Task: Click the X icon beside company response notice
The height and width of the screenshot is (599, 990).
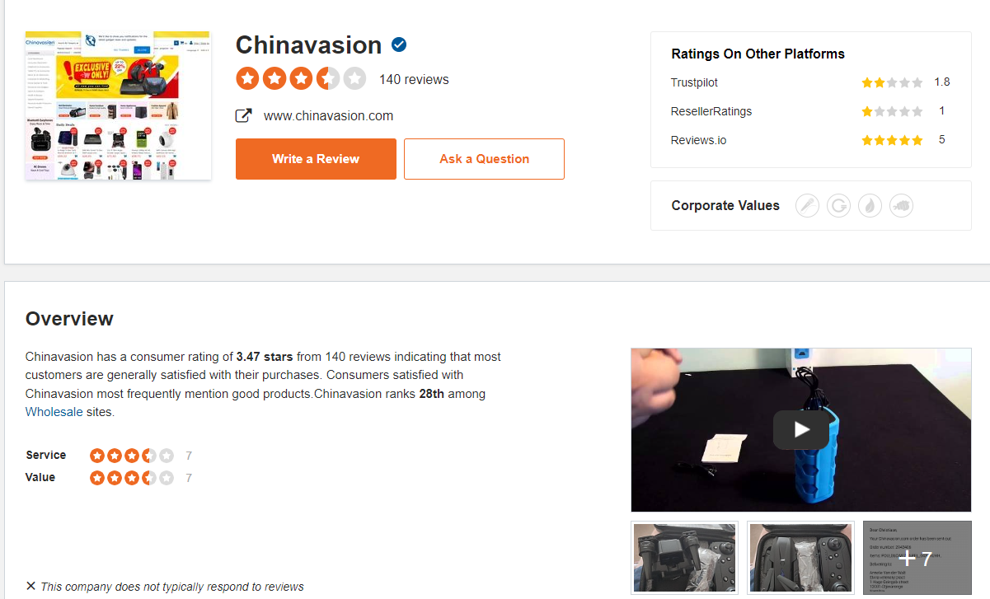Action: (30, 586)
